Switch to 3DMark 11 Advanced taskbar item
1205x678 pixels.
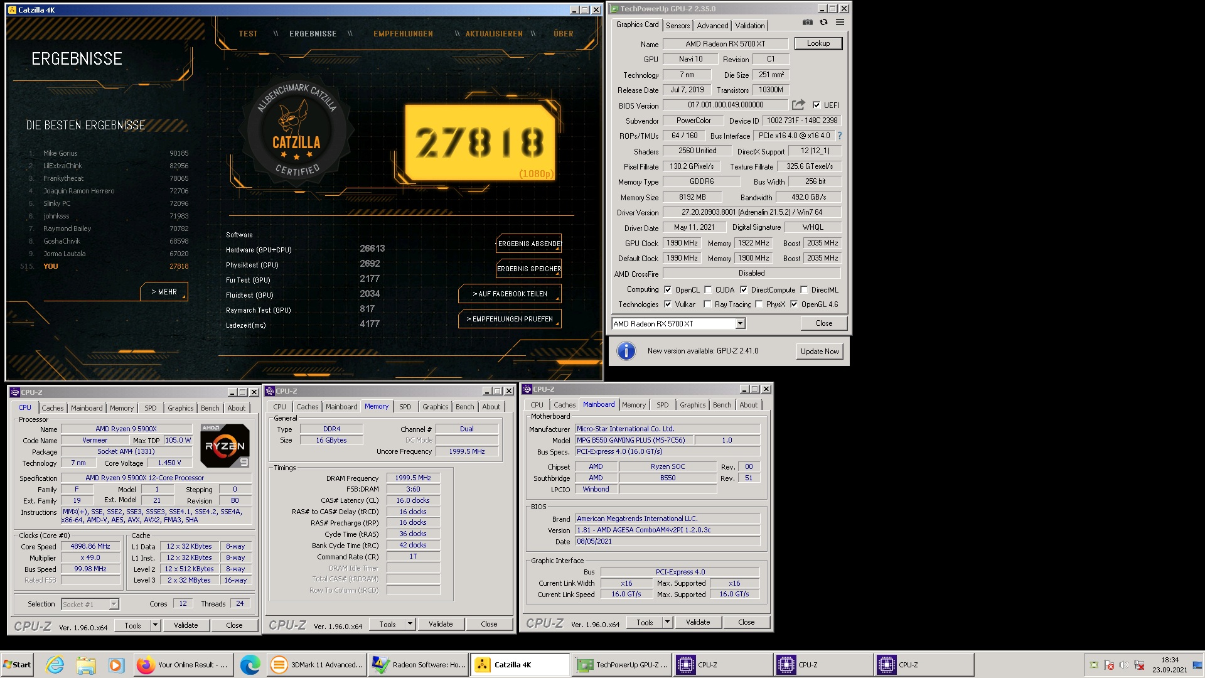(317, 665)
